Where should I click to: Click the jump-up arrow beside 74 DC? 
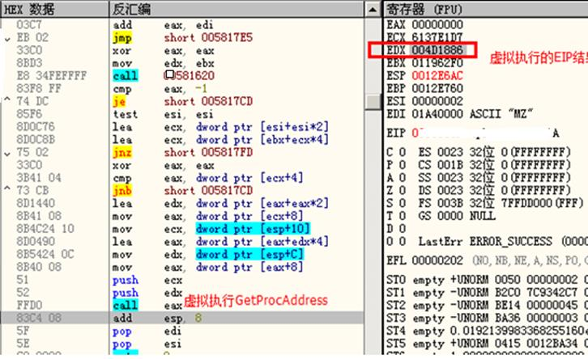(7, 101)
